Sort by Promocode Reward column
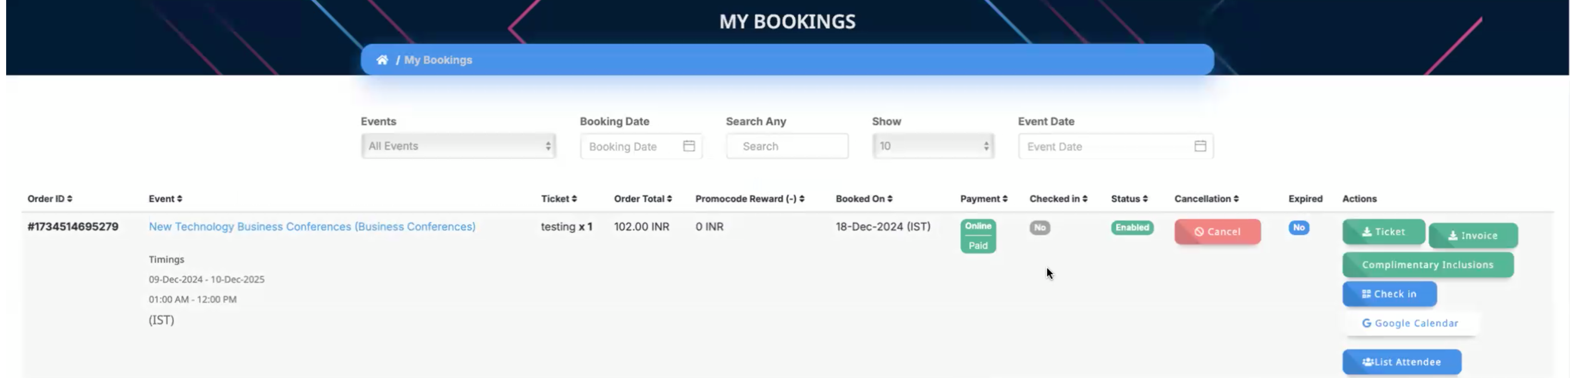 pos(750,199)
